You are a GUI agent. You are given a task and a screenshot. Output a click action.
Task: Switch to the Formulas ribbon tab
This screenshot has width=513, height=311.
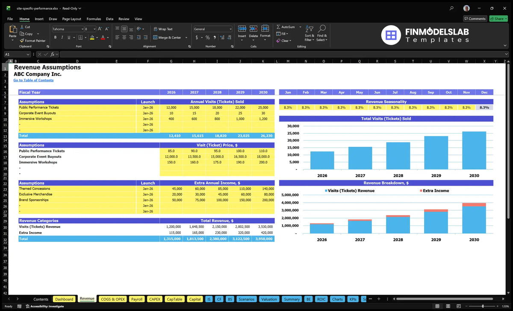pyautogui.click(x=94, y=19)
